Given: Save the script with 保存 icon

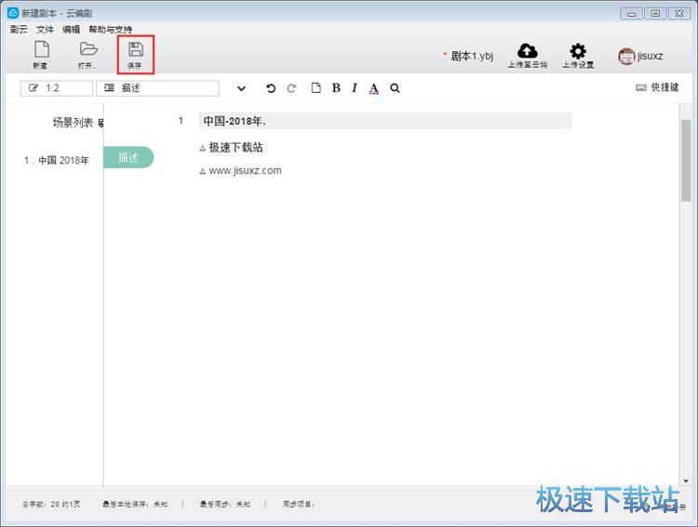Looking at the screenshot, I should 135,55.
